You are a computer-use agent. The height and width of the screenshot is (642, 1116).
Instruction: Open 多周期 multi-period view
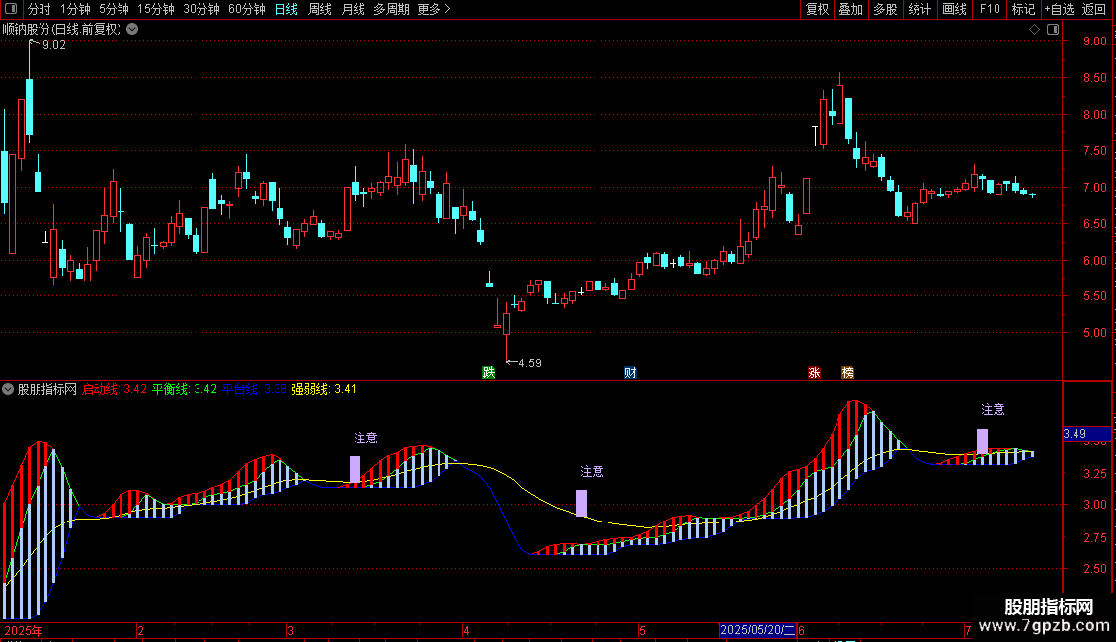click(391, 9)
